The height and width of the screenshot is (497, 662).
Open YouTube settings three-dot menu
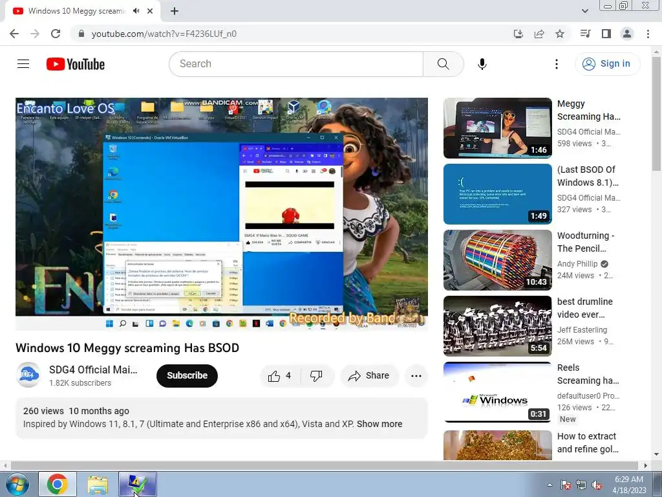(557, 64)
